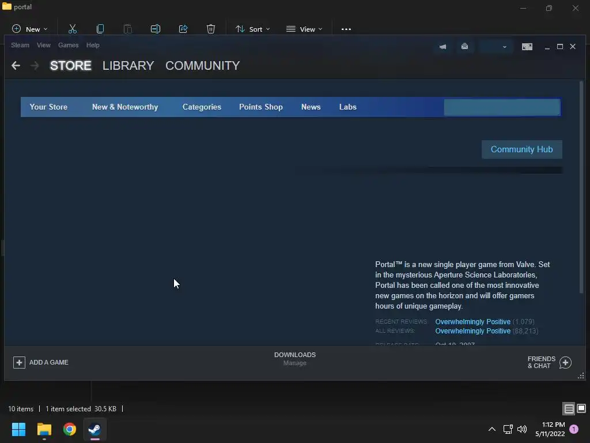590x443 pixels.
Task: Switch Steam to Big Picture mode
Action: (x=527, y=47)
